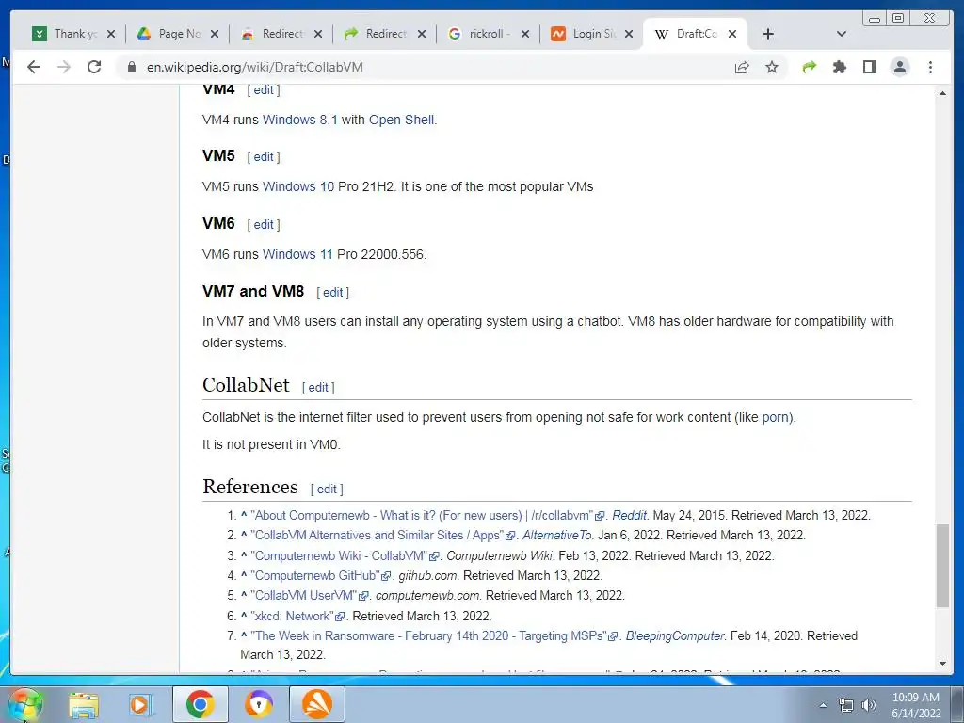Open Chrome three-dot menu
The image size is (964, 723).
[x=930, y=67]
